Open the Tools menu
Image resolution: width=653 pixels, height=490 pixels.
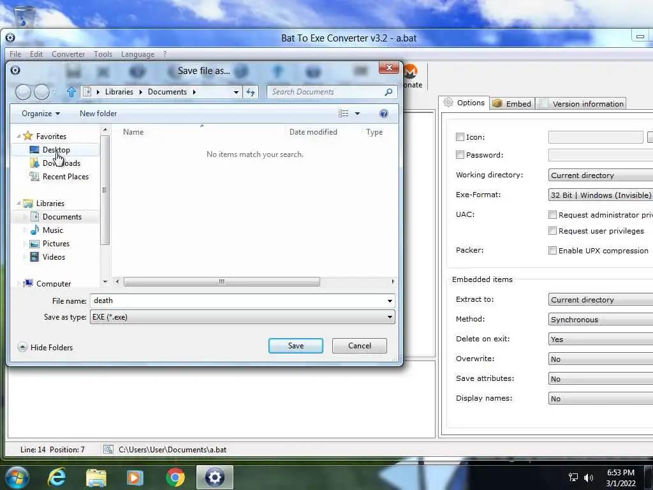click(x=103, y=54)
